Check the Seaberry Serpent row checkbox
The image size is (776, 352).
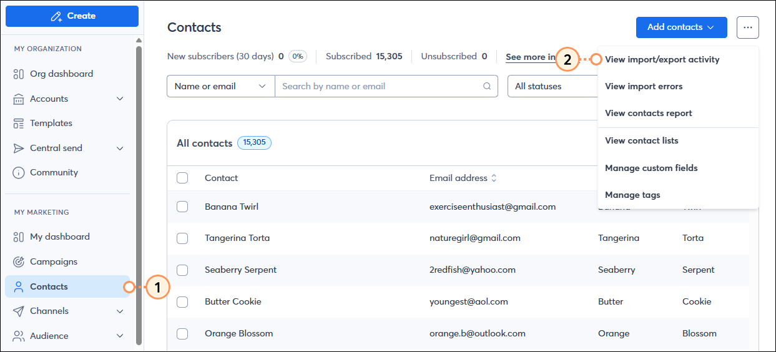182,270
